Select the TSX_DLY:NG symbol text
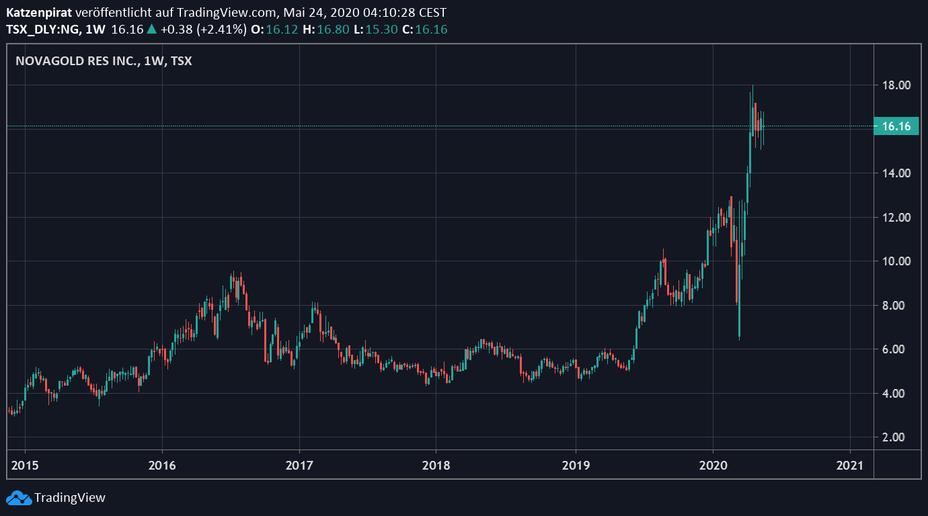 coord(44,29)
